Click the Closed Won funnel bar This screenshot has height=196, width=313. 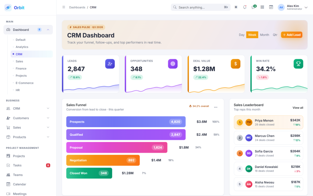tap(89, 173)
